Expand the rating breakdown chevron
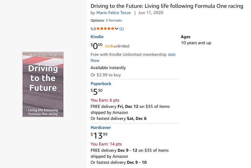The height and width of the screenshot is (168, 251). pos(117,29)
